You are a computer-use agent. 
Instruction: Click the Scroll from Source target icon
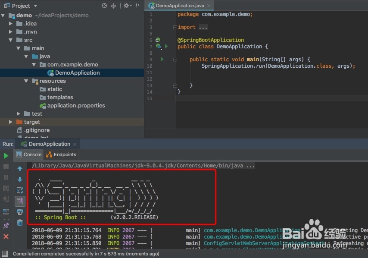pos(104,6)
